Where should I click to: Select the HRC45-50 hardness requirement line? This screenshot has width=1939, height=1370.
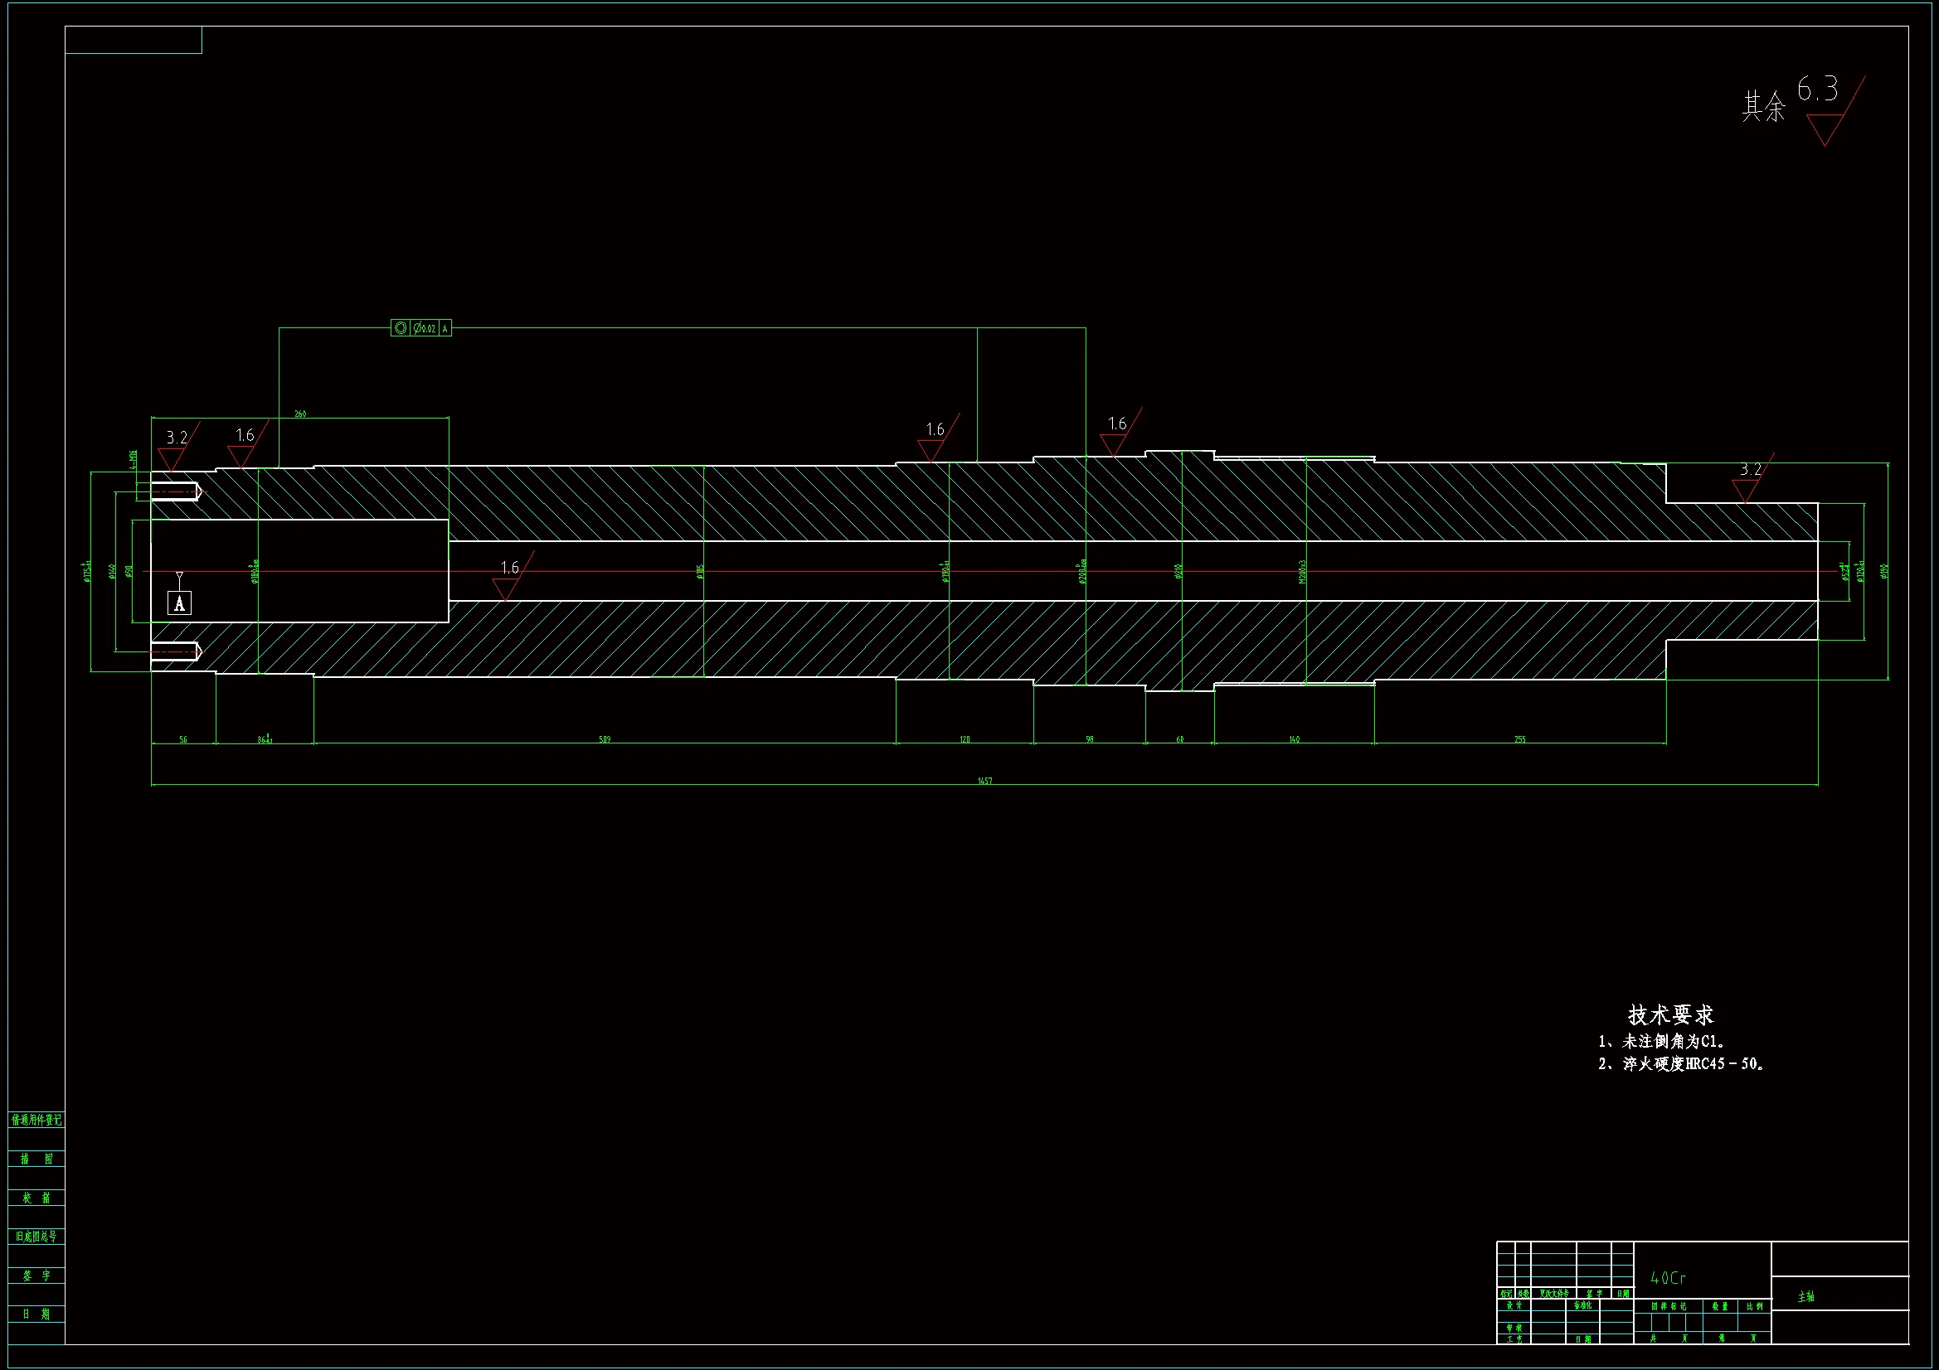(1680, 1064)
